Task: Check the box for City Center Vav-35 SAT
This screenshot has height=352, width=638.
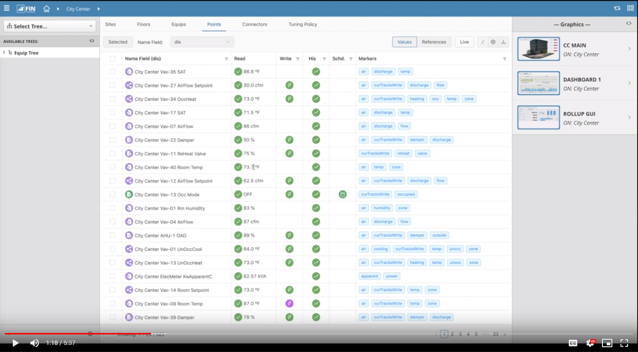Action: pos(112,72)
